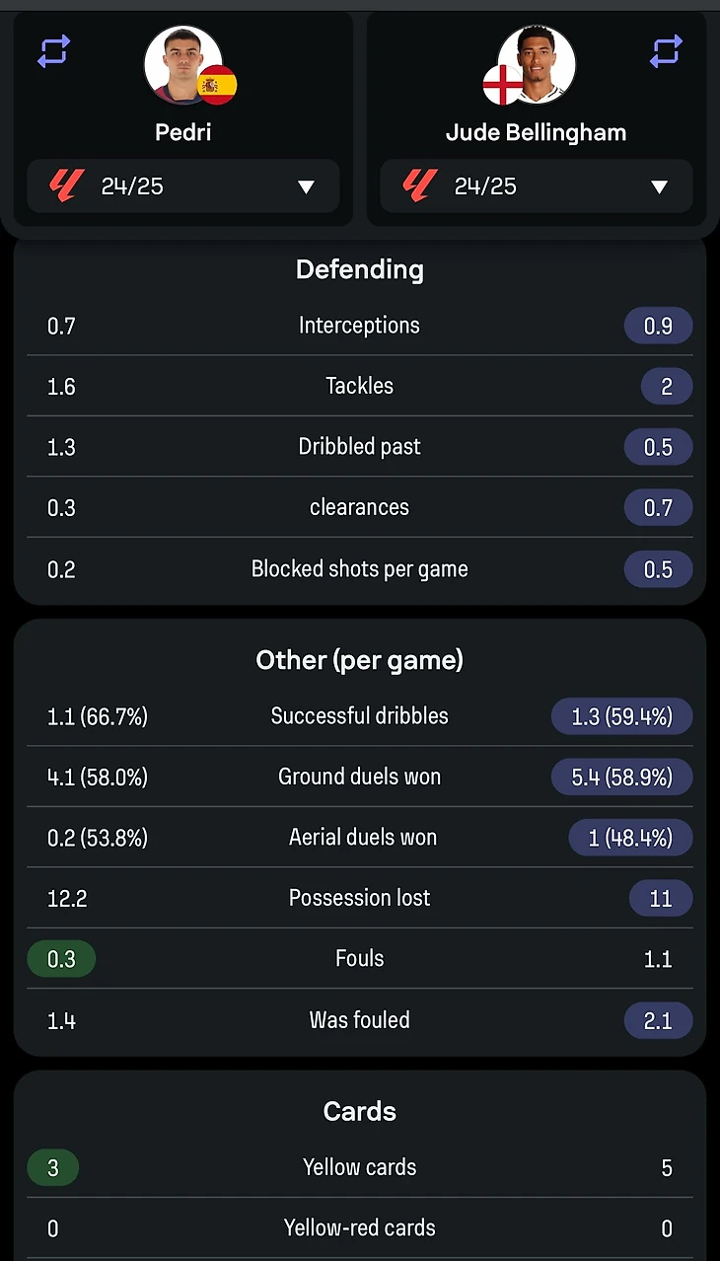Tap the swap player icon beside Jude Bellingham
The width and height of the screenshot is (720, 1261).
click(666, 51)
